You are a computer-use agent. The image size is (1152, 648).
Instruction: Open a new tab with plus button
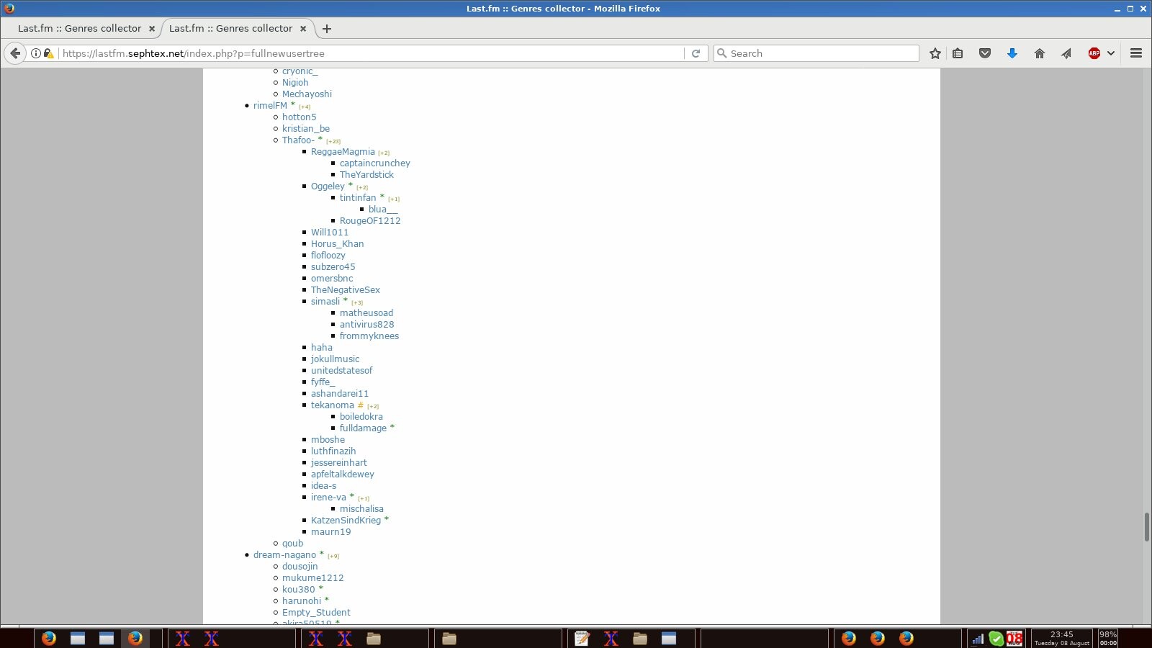click(x=327, y=29)
